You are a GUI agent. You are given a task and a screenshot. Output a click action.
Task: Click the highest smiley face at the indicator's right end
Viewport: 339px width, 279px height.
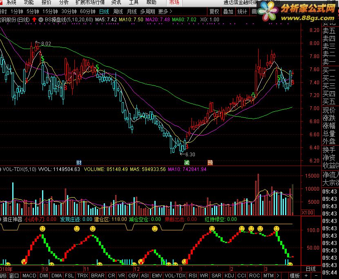pyautogui.click(x=276, y=229)
